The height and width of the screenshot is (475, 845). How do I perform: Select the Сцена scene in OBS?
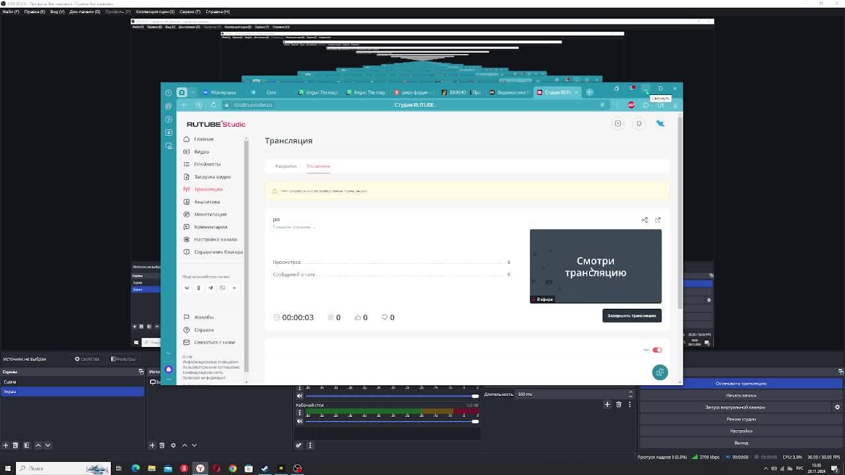point(72,382)
